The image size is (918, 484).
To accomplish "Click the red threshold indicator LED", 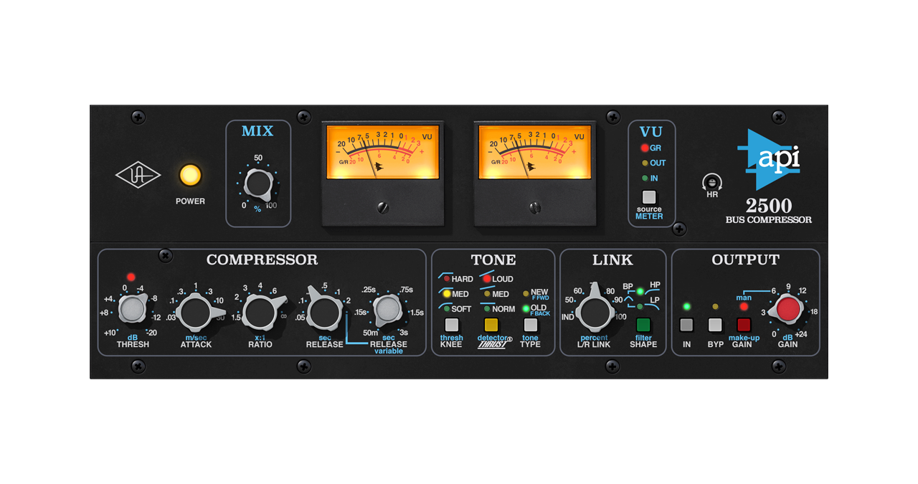I will pyautogui.click(x=131, y=277).
